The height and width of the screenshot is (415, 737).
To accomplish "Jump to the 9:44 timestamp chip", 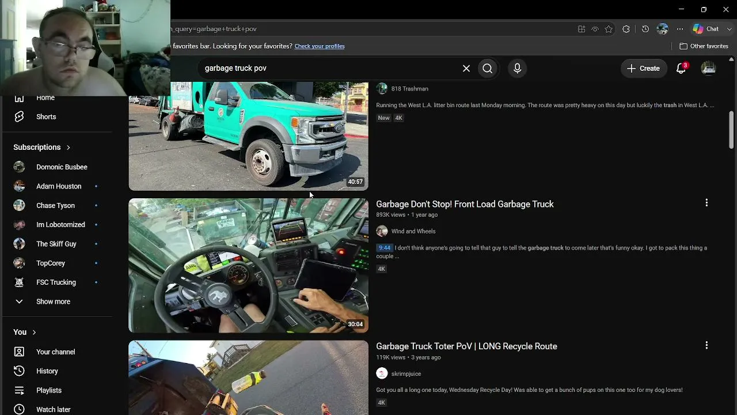I will [385, 248].
